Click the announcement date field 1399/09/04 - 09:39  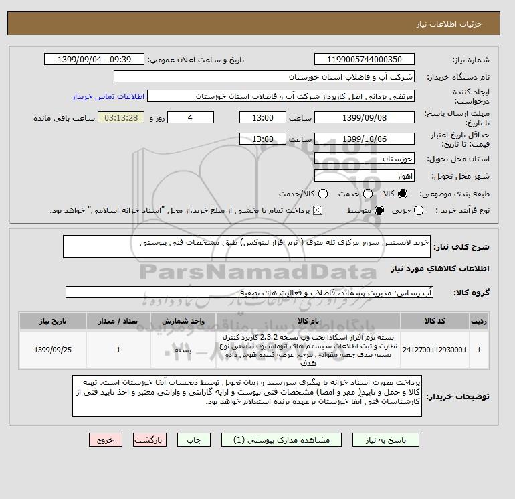(x=94, y=59)
